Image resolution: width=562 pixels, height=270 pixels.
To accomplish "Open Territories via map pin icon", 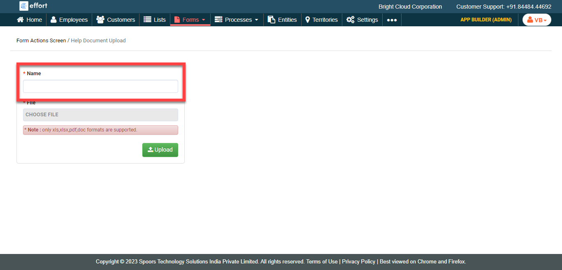I will pyautogui.click(x=307, y=20).
